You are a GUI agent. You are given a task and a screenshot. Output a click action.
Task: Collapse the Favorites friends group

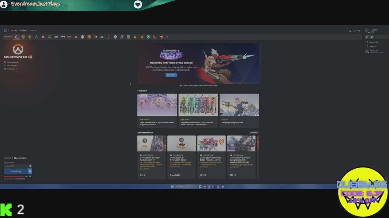coord(372,42)
